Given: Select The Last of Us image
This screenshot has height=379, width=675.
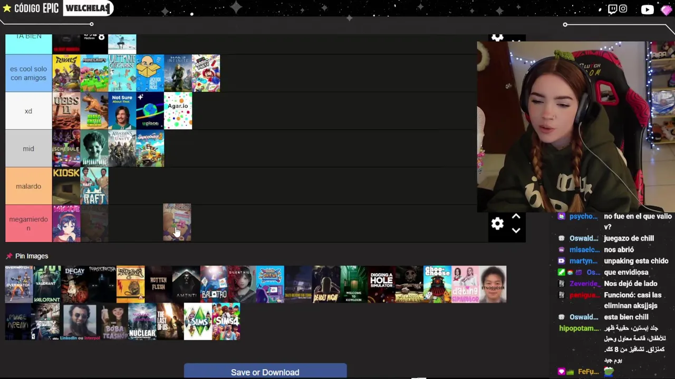Looking at the screenshot, I should click(170, 322).
